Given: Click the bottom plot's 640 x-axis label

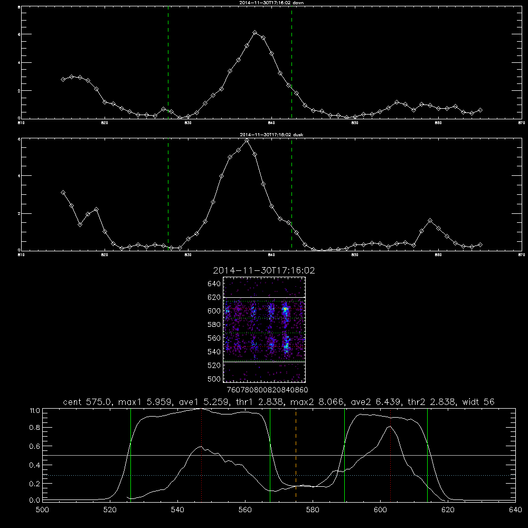Looking at the screenshot, I should click(515, 510).
